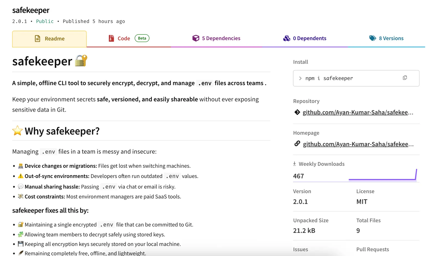Click the Cost constraints bullet text
The image size is (443, 256).
click(103, 197)
